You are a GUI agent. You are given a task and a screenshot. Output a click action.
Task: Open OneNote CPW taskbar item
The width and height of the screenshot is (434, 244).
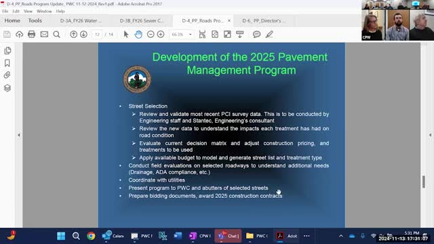(200, 236)
